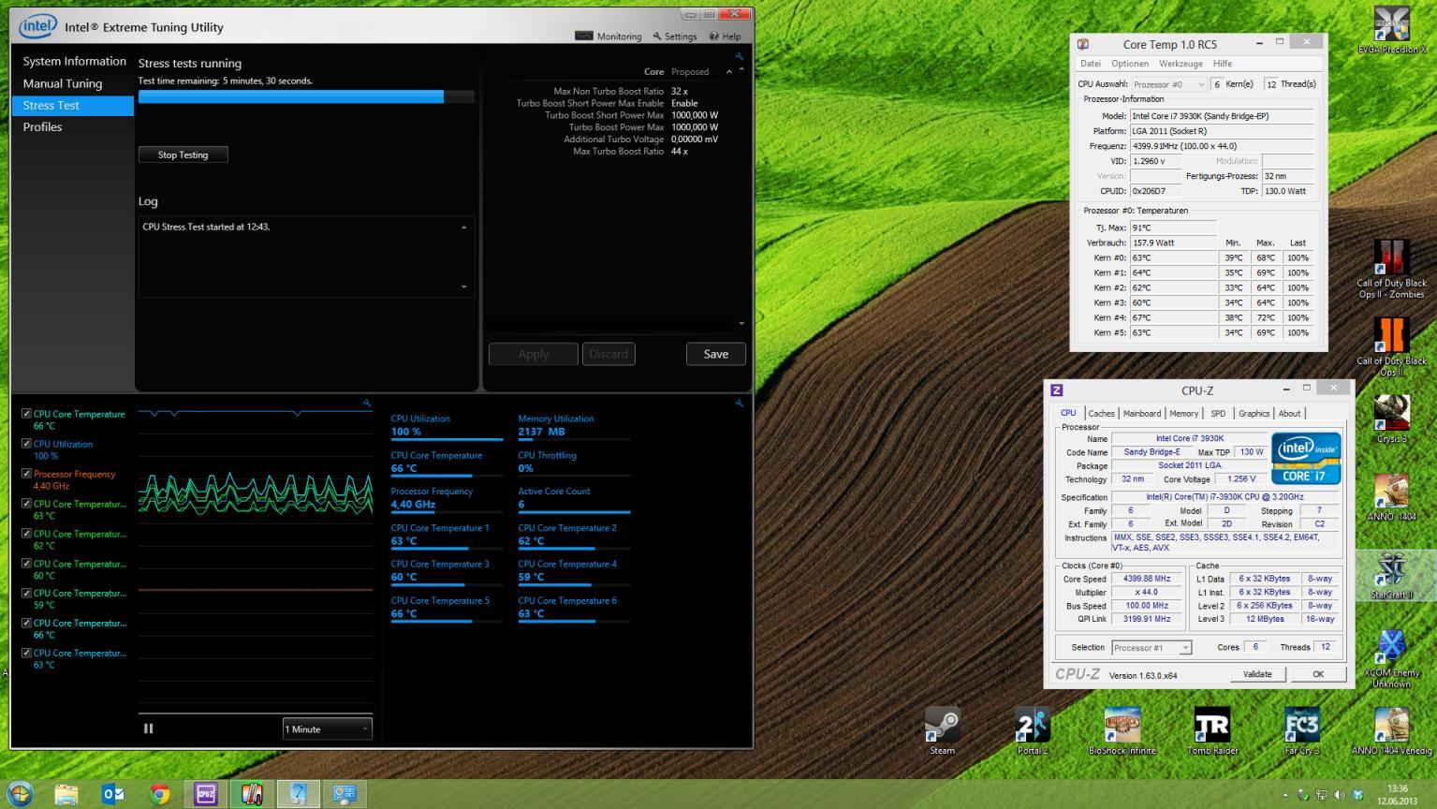1437x809 pixels.
Task: Go to Manual Tuning section
Action: [63, 83]
